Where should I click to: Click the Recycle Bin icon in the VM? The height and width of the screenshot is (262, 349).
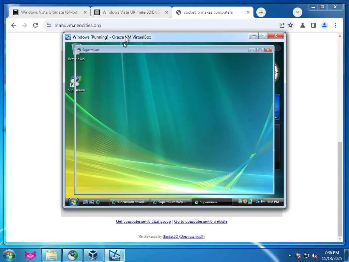(x=76, y=52)
